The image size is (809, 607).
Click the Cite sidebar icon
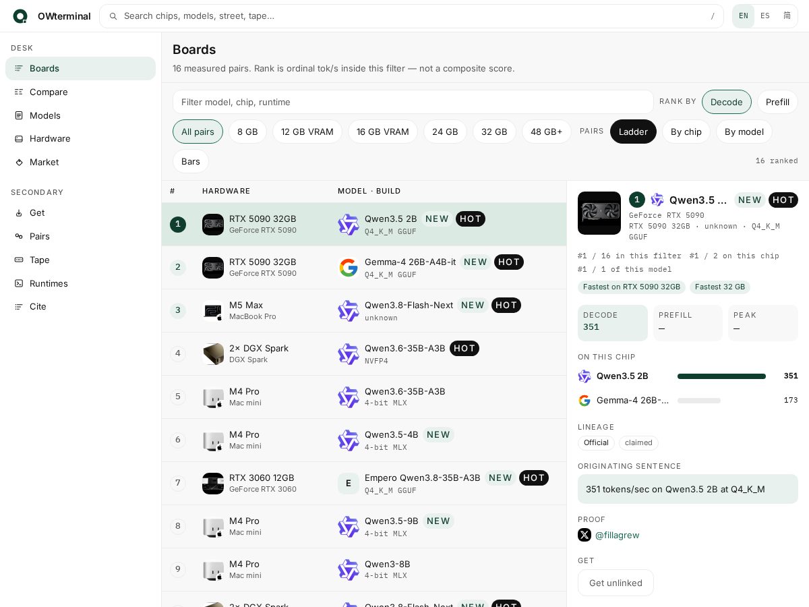[19, 306]
